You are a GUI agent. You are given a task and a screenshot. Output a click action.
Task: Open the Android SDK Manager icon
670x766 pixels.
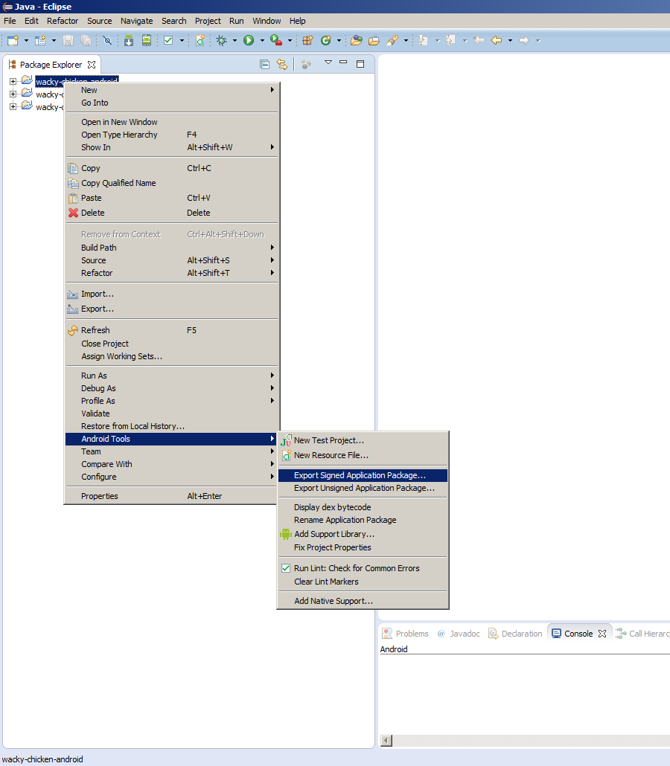(x=129, y=41)
